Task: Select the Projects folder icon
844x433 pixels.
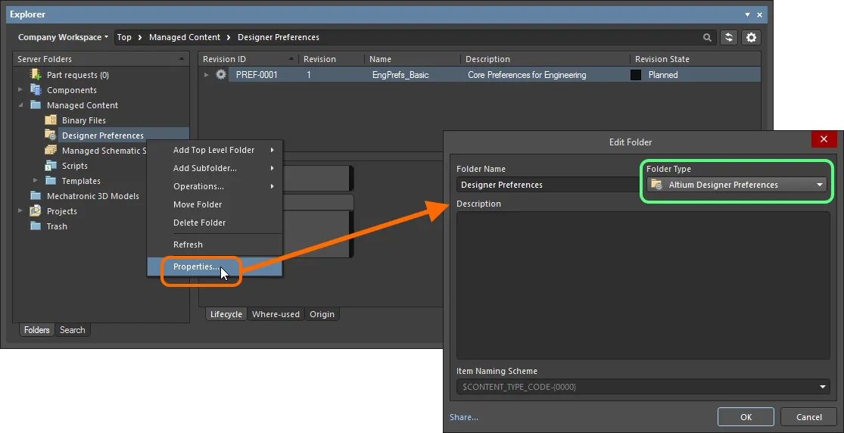Action: (36, 211)
